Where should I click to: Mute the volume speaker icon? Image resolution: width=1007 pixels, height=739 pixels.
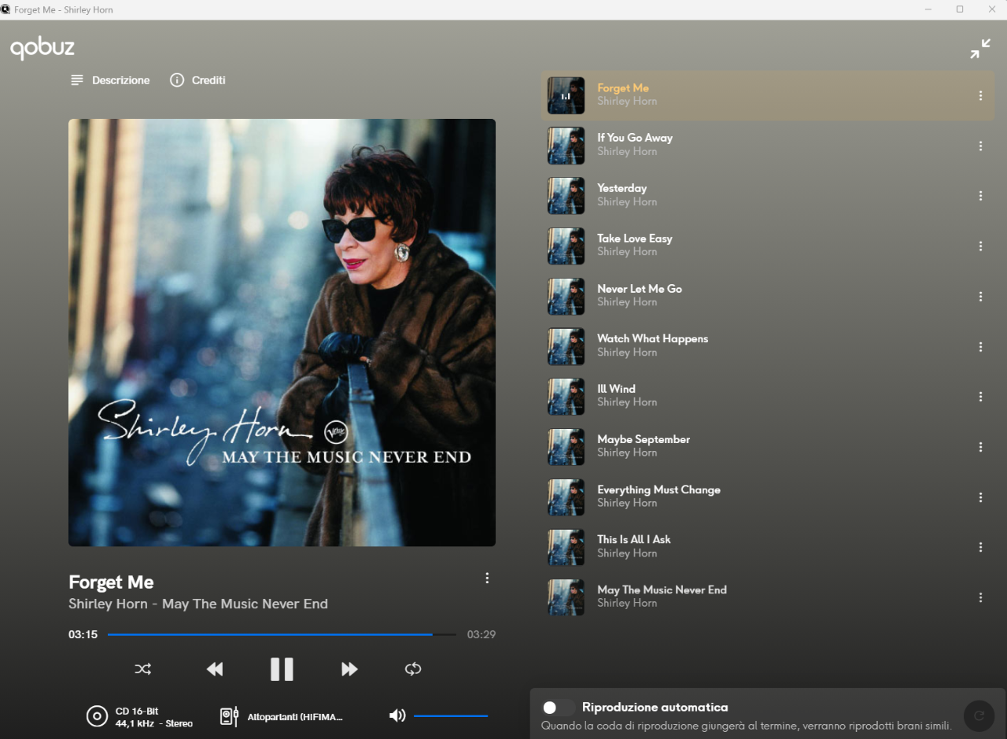(x=397, y=715)
